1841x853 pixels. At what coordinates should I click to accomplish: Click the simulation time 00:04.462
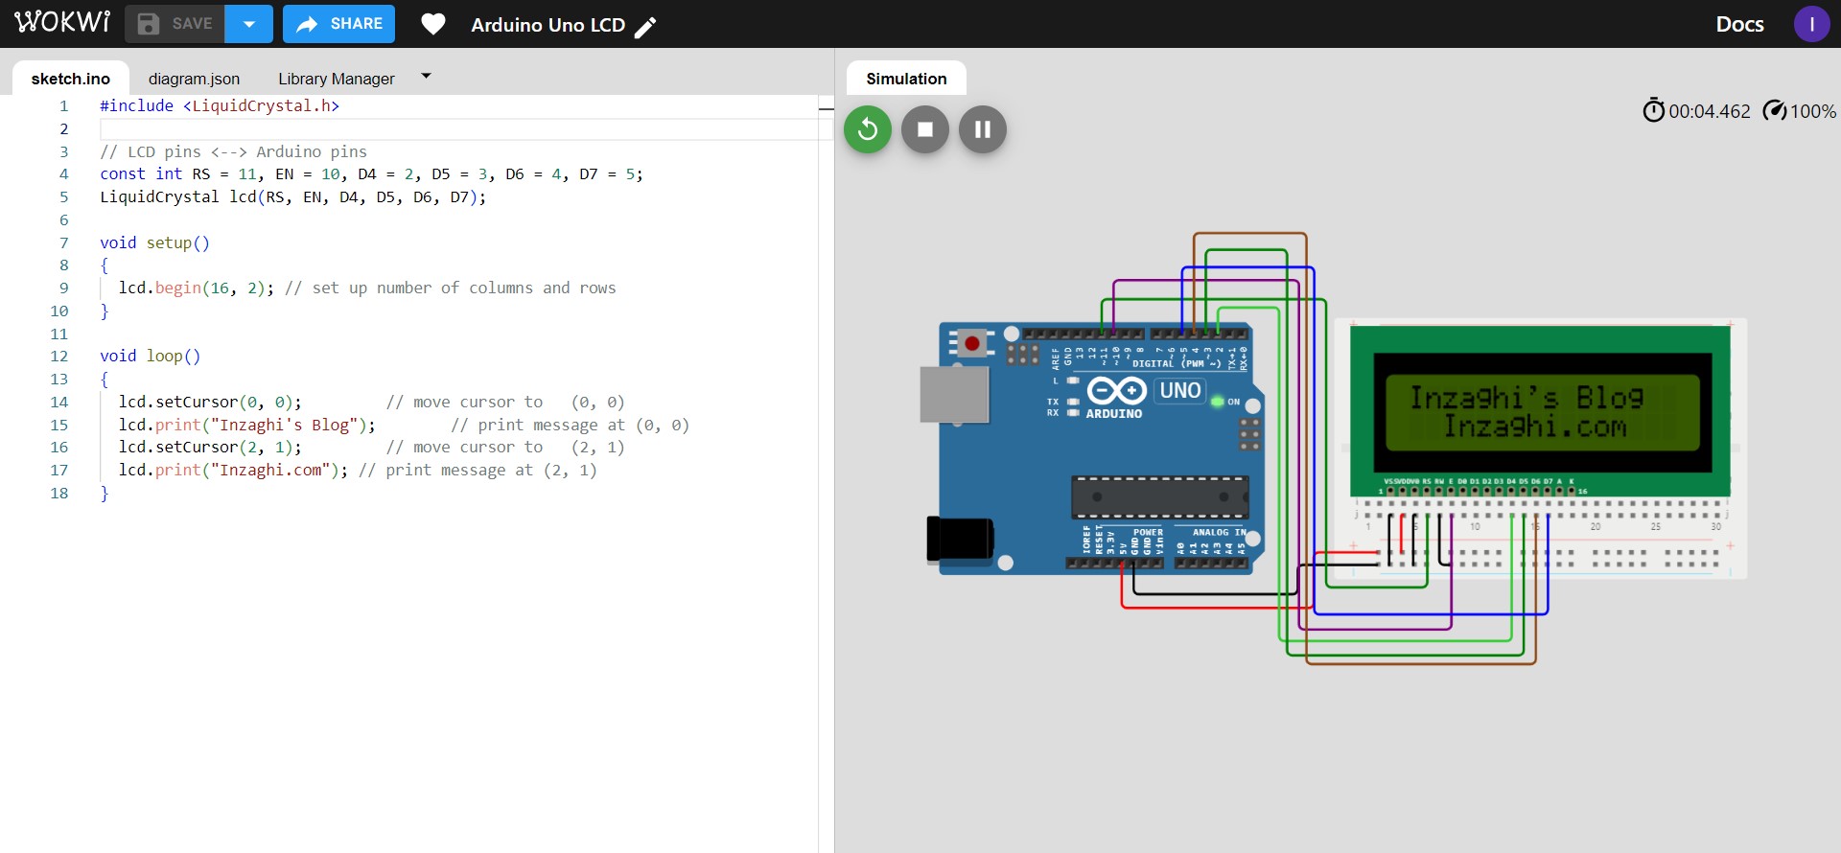pyautogui.click(x=1710, y=111)
